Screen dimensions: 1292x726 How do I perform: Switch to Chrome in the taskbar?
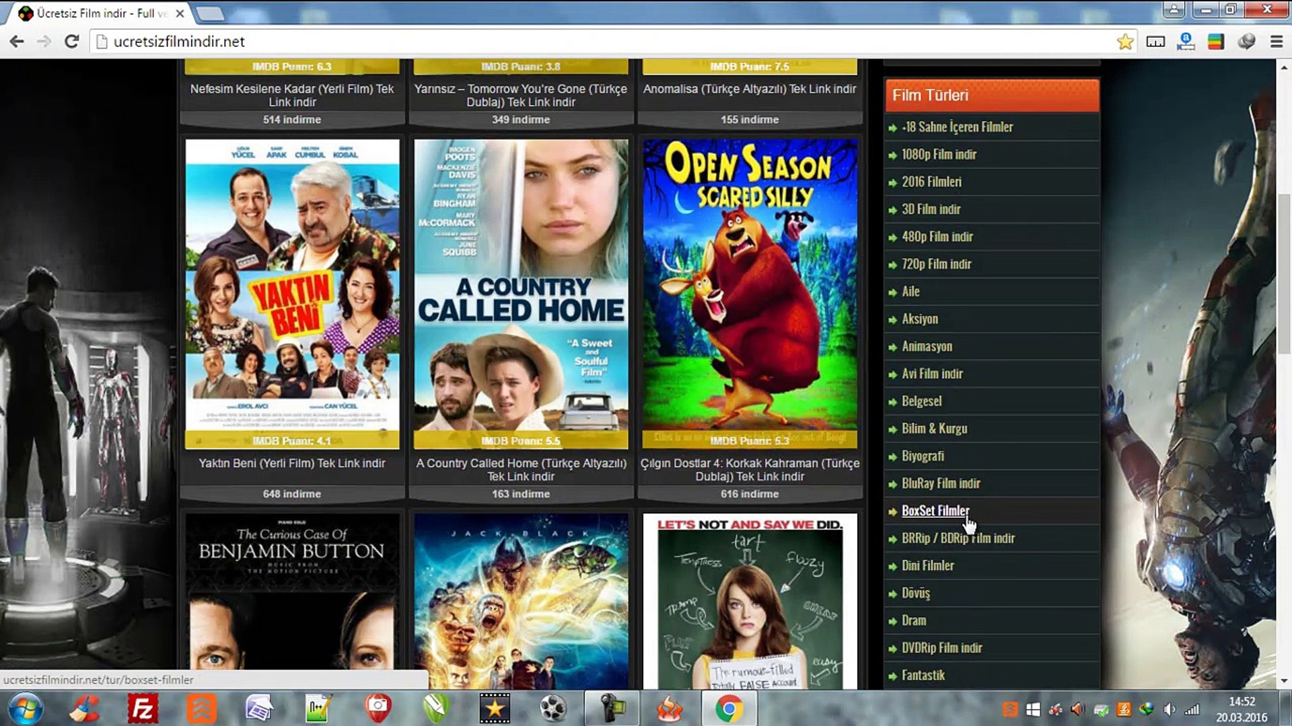pos(729,709)
